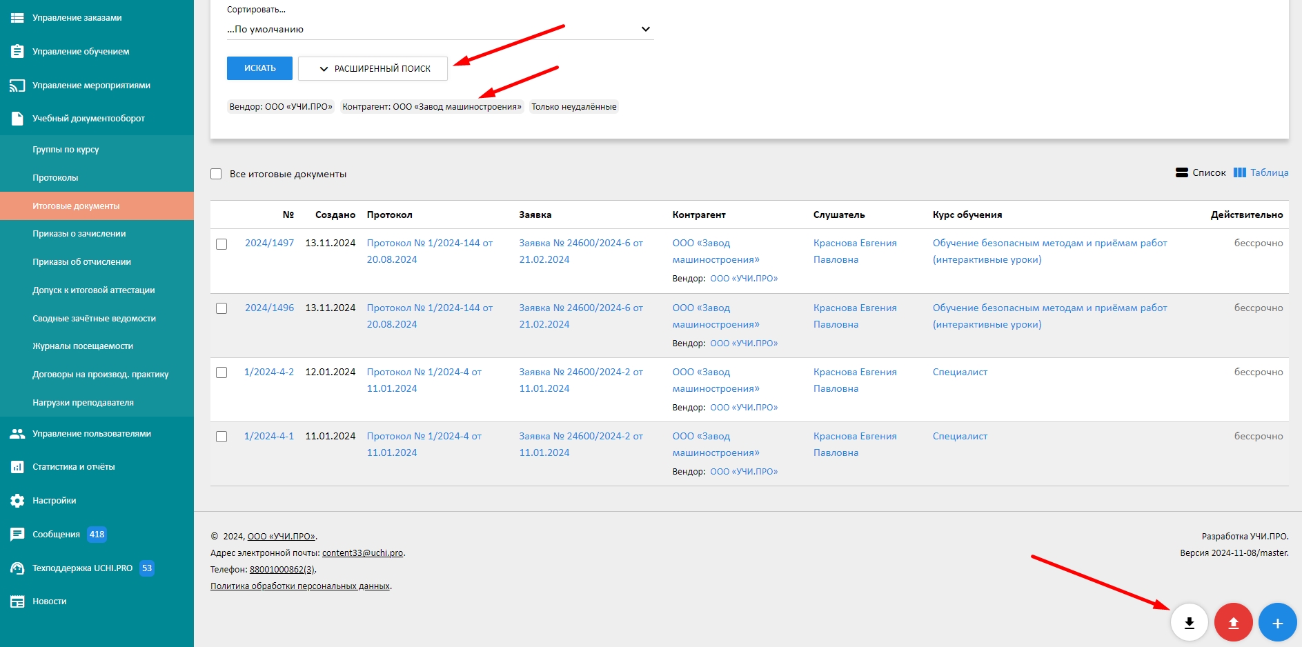Image resolution: width=1302 pixels, height=647 pixels.
Task: Open 'Приказы о зачислении' menu item
Action: tap(97, 234)
